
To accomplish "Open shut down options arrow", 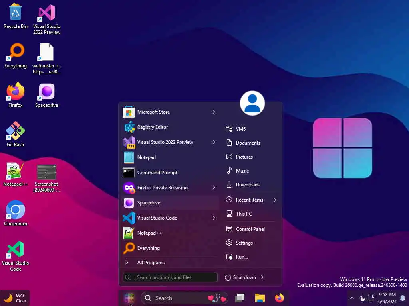I will [x=262, y=277].
